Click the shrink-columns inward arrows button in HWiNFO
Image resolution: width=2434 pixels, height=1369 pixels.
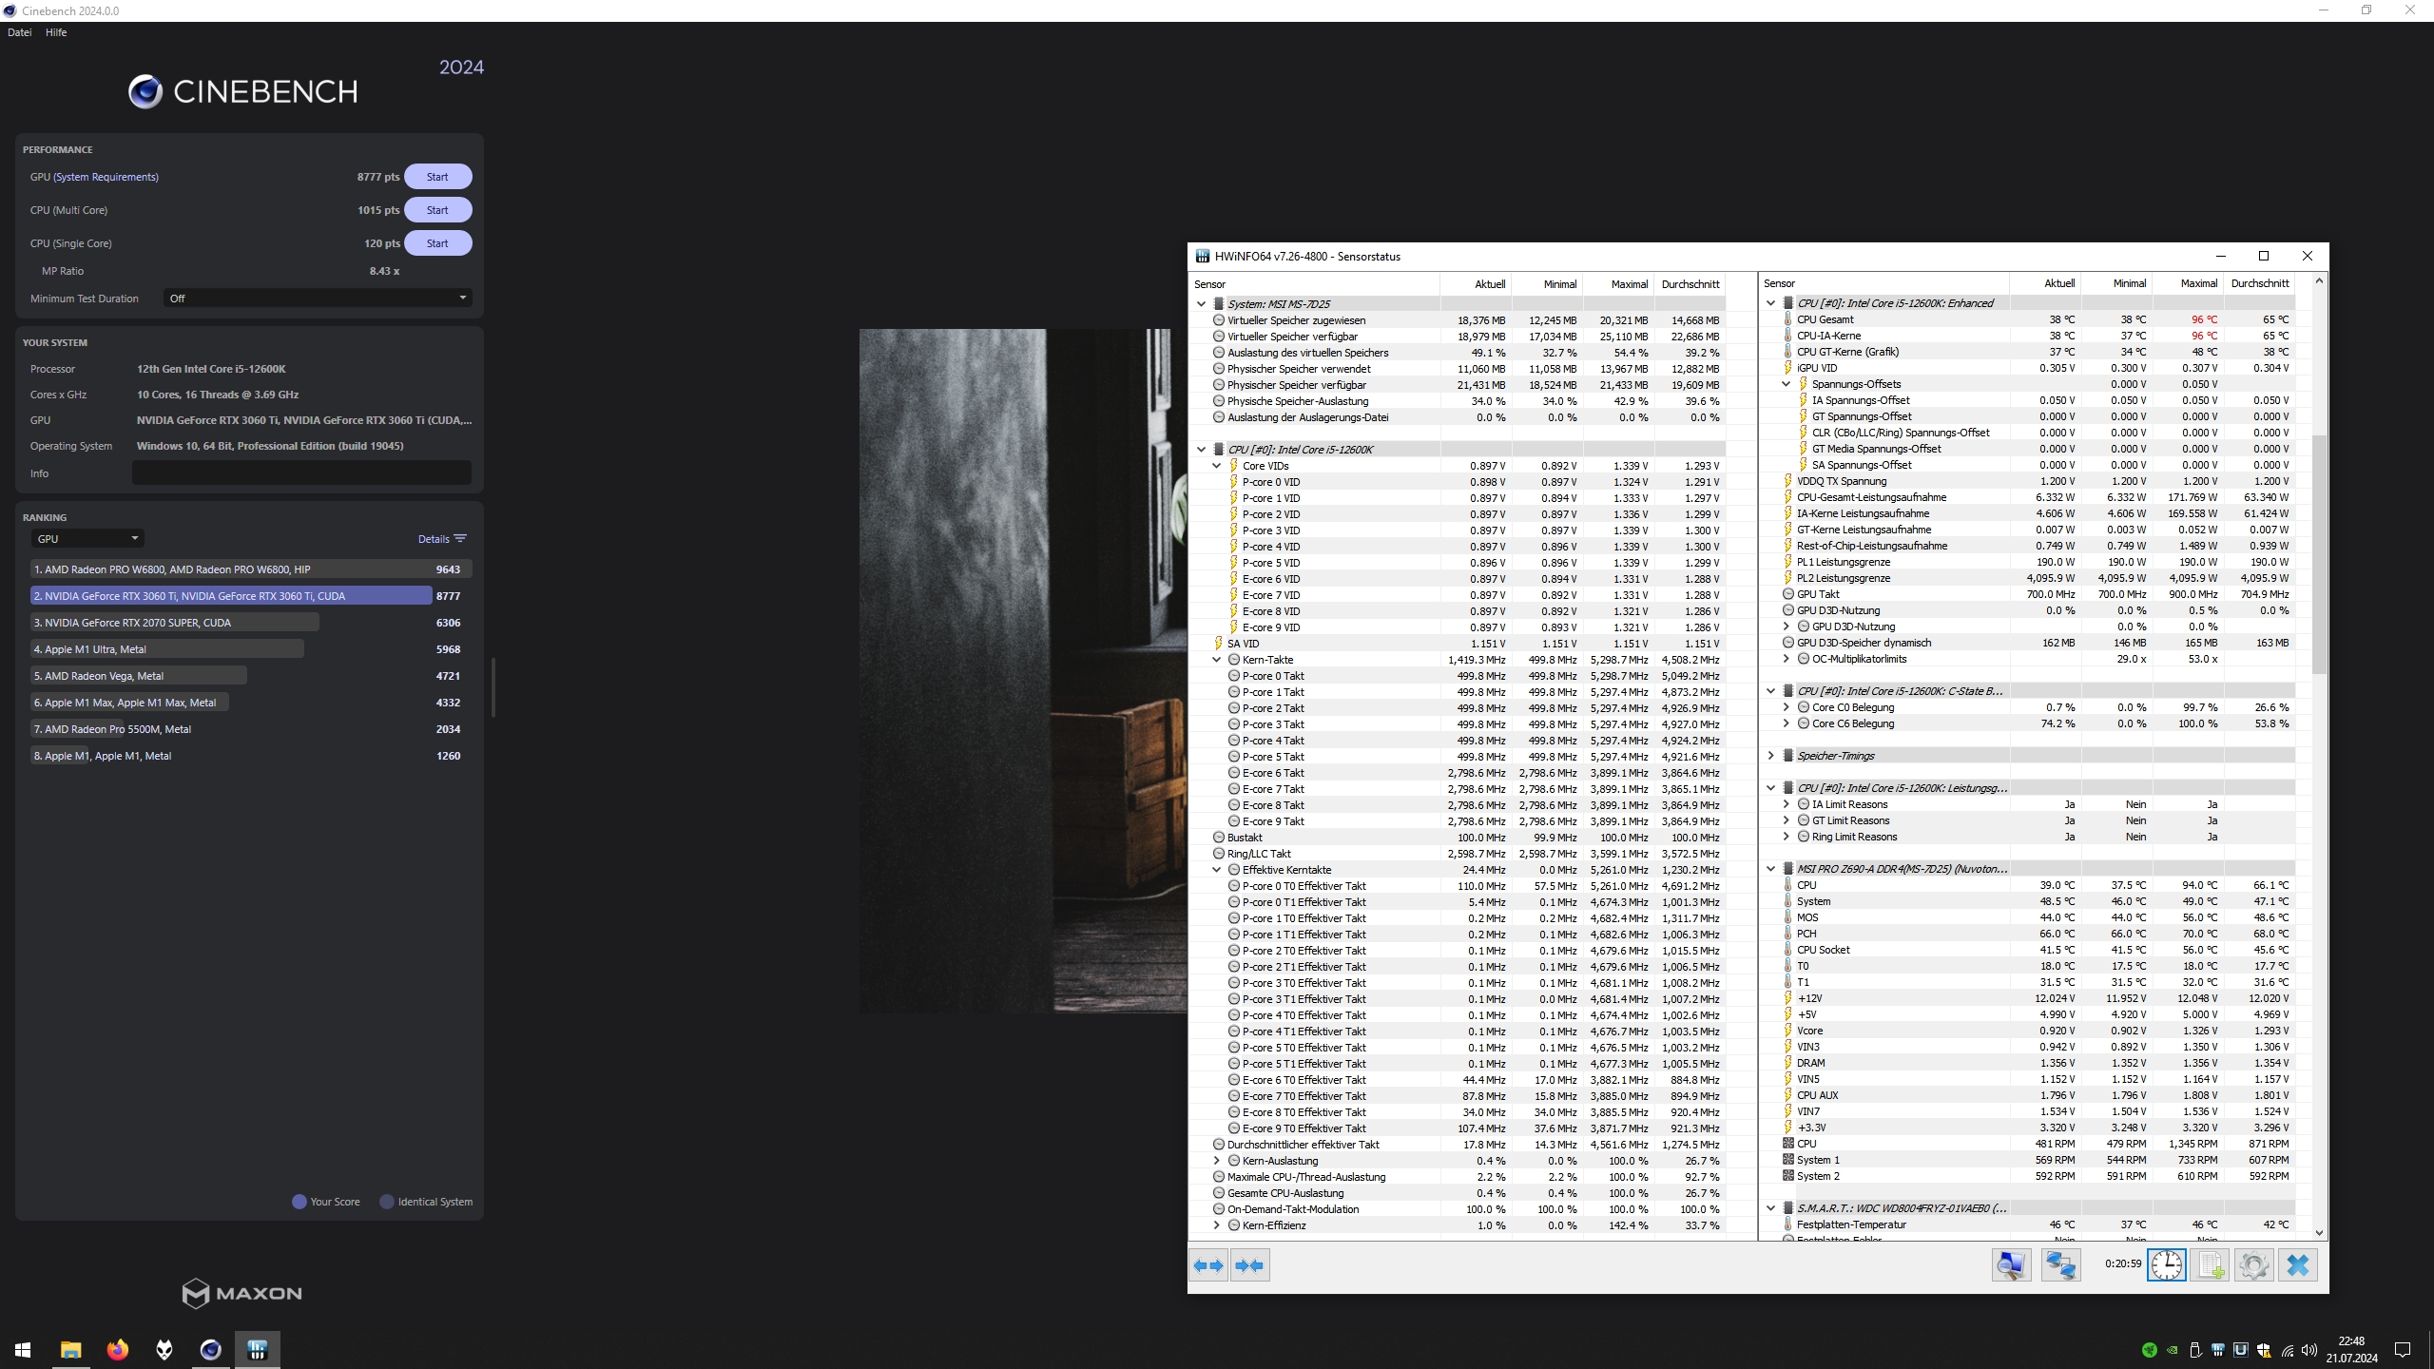pos(1249,1265)
